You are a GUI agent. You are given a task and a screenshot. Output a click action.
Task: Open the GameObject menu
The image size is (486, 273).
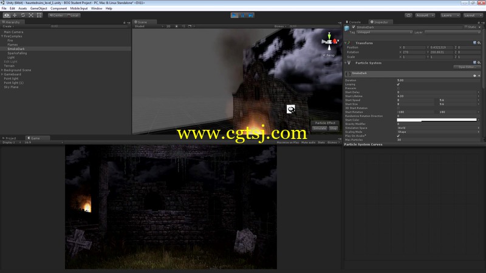click(x=39, y=8)
